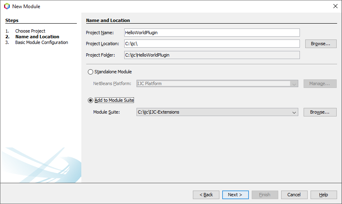Screen dimensions: 342x204
Task: Click the Basic Module Configuration step
Action: 42,42
